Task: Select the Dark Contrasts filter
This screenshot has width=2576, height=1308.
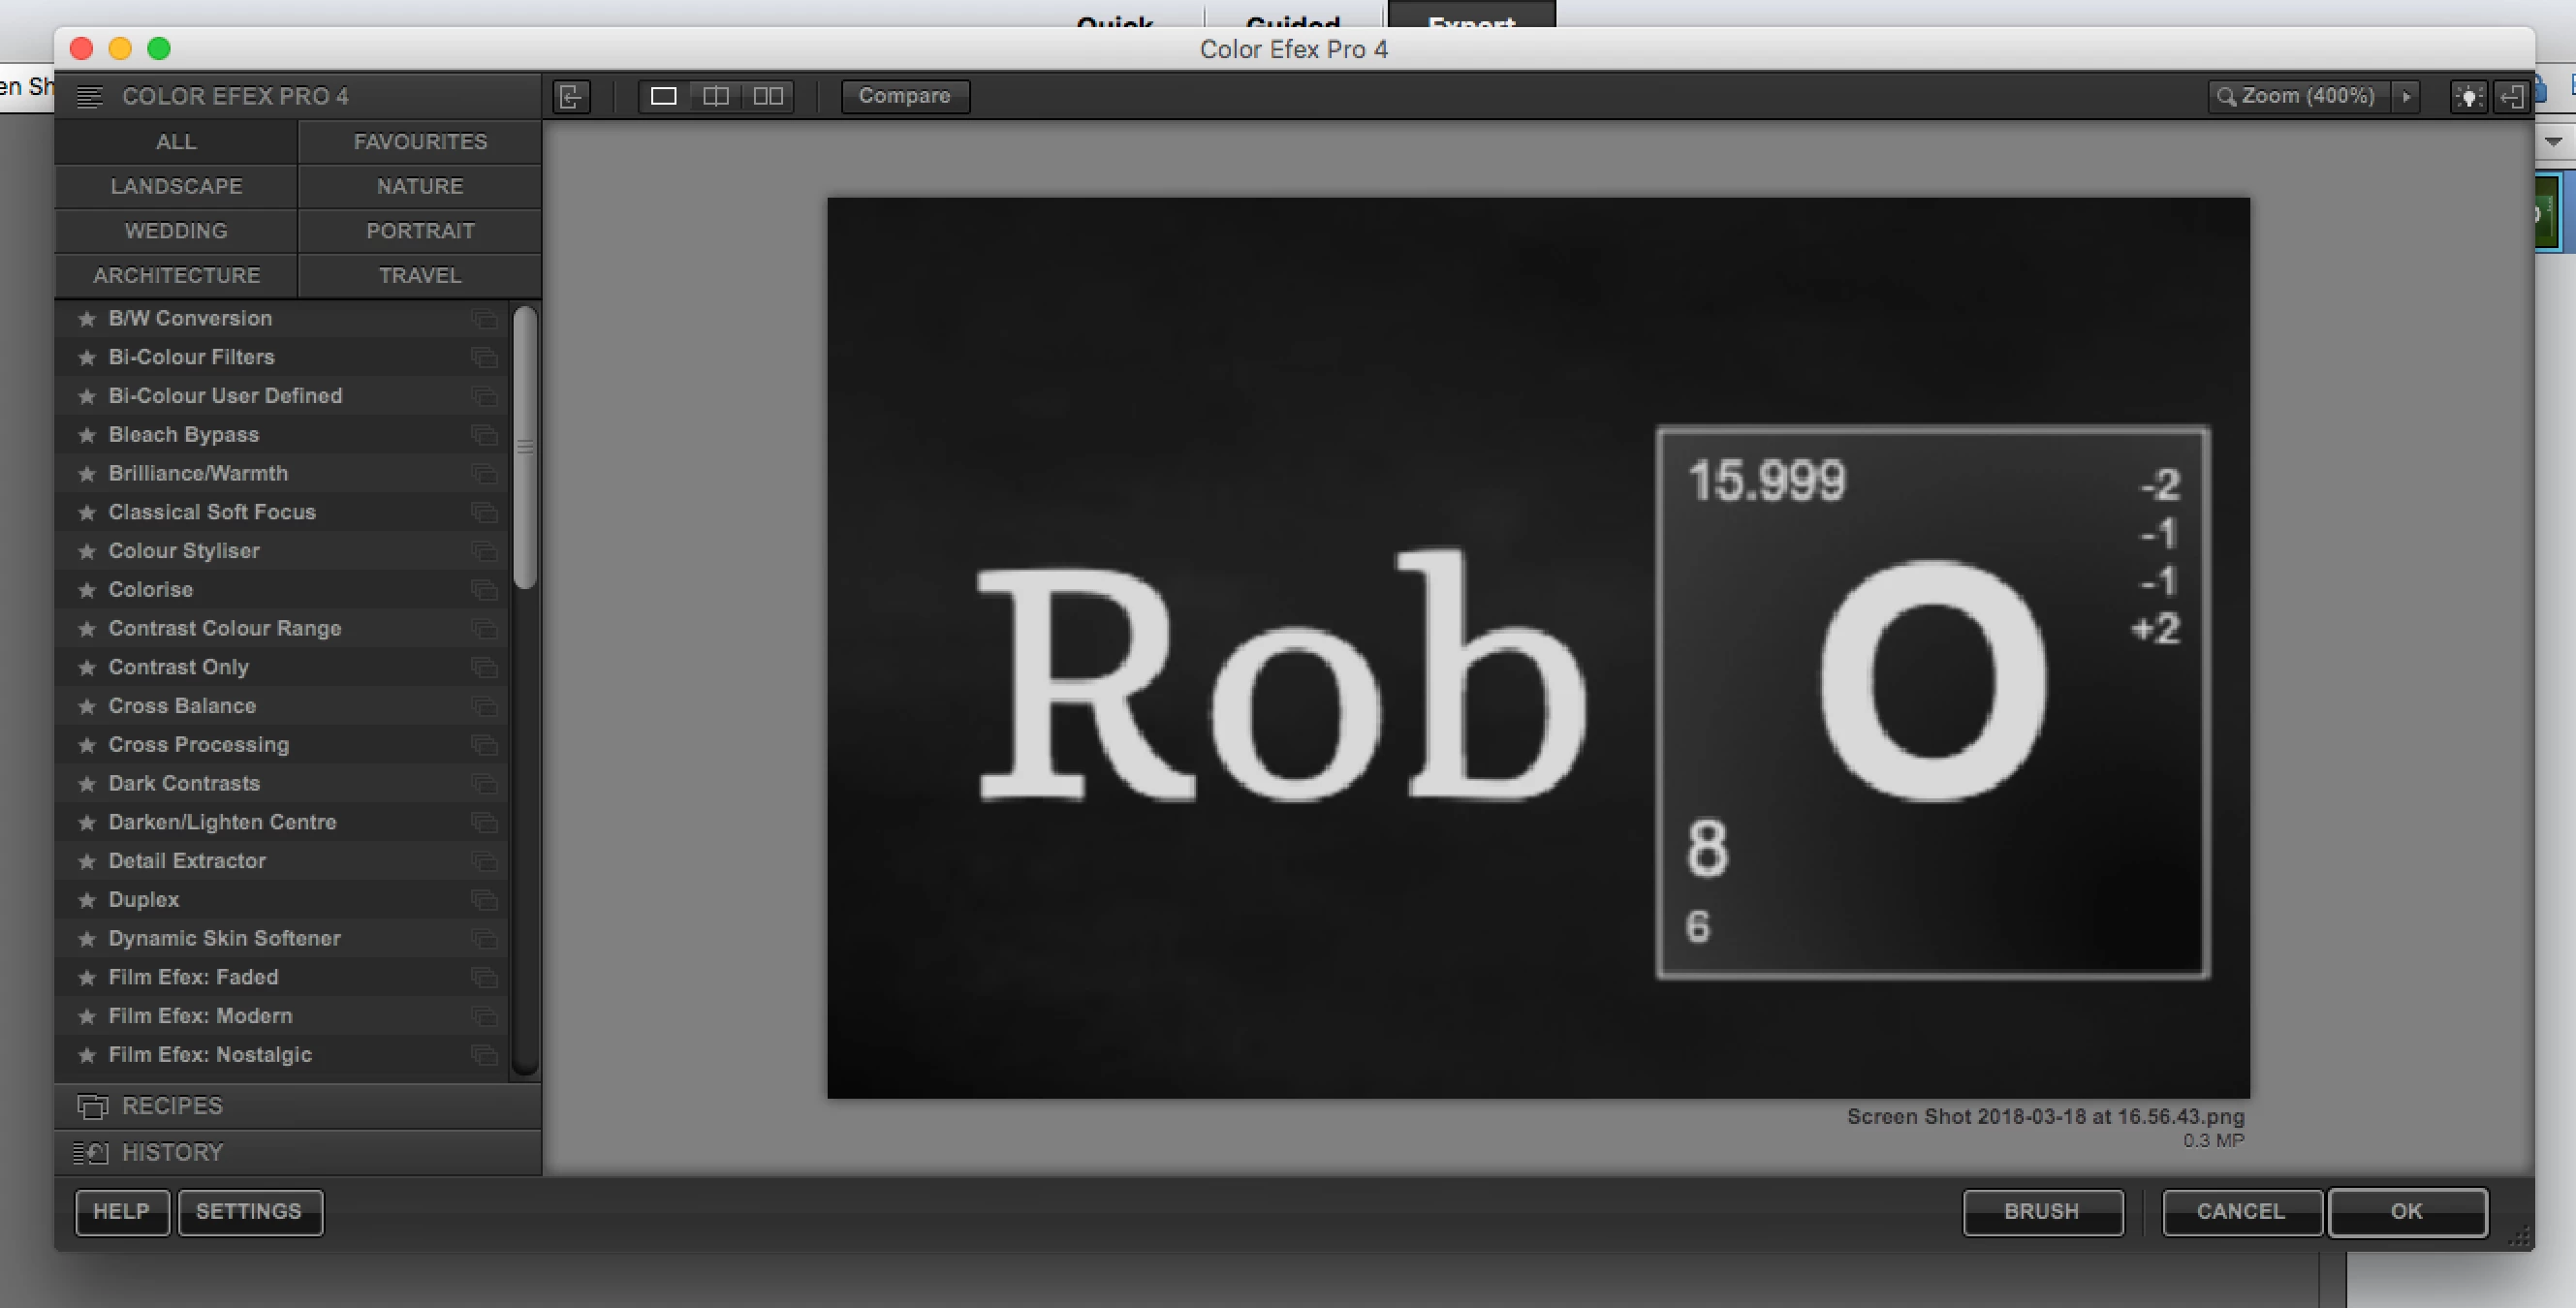Action: point(184,783)
